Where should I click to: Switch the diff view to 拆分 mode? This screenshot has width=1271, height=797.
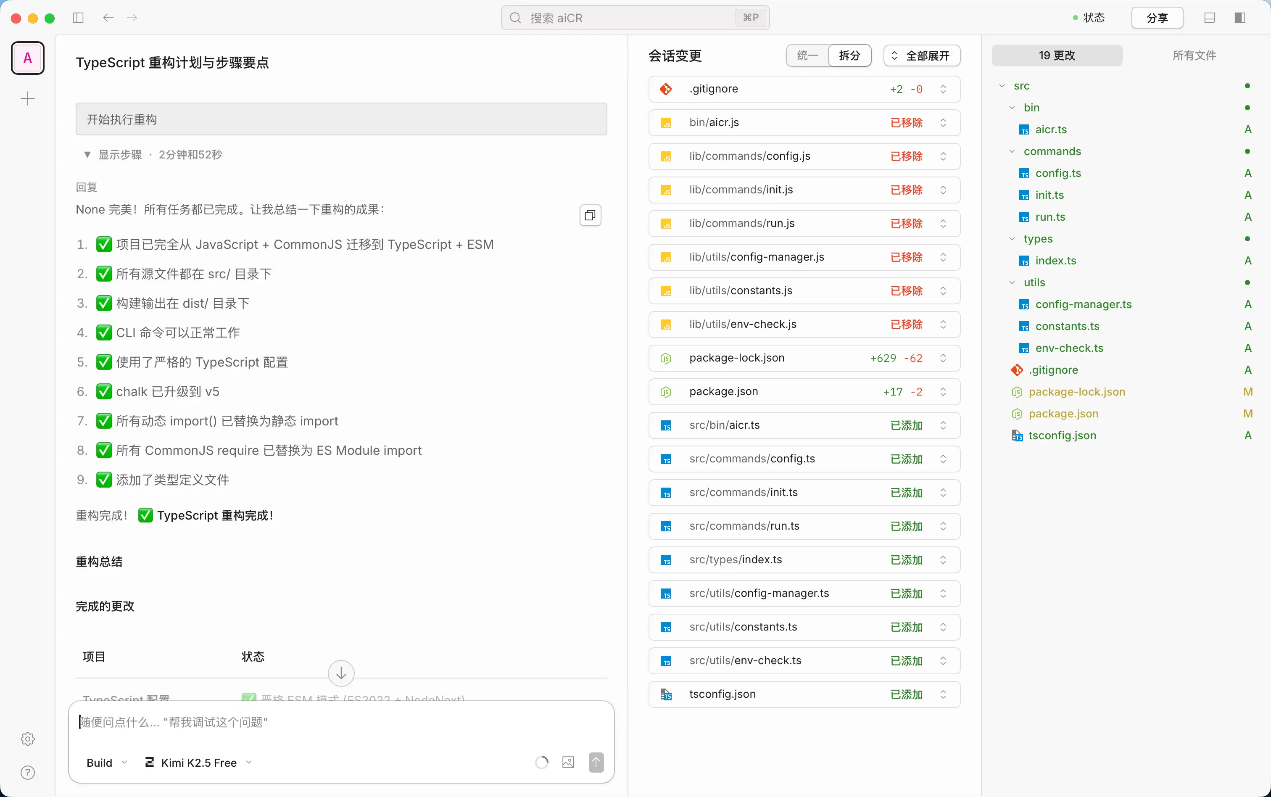pos(849,56)
